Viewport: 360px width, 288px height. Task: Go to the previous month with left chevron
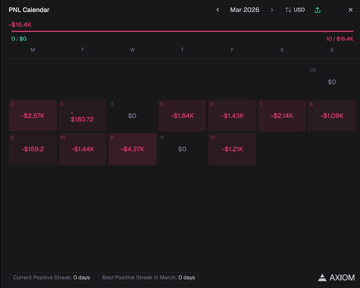[218, 10]
